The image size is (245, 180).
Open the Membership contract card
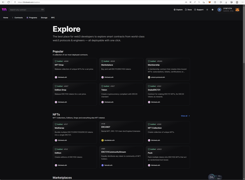pyautogui.click(x=168, y=69)
